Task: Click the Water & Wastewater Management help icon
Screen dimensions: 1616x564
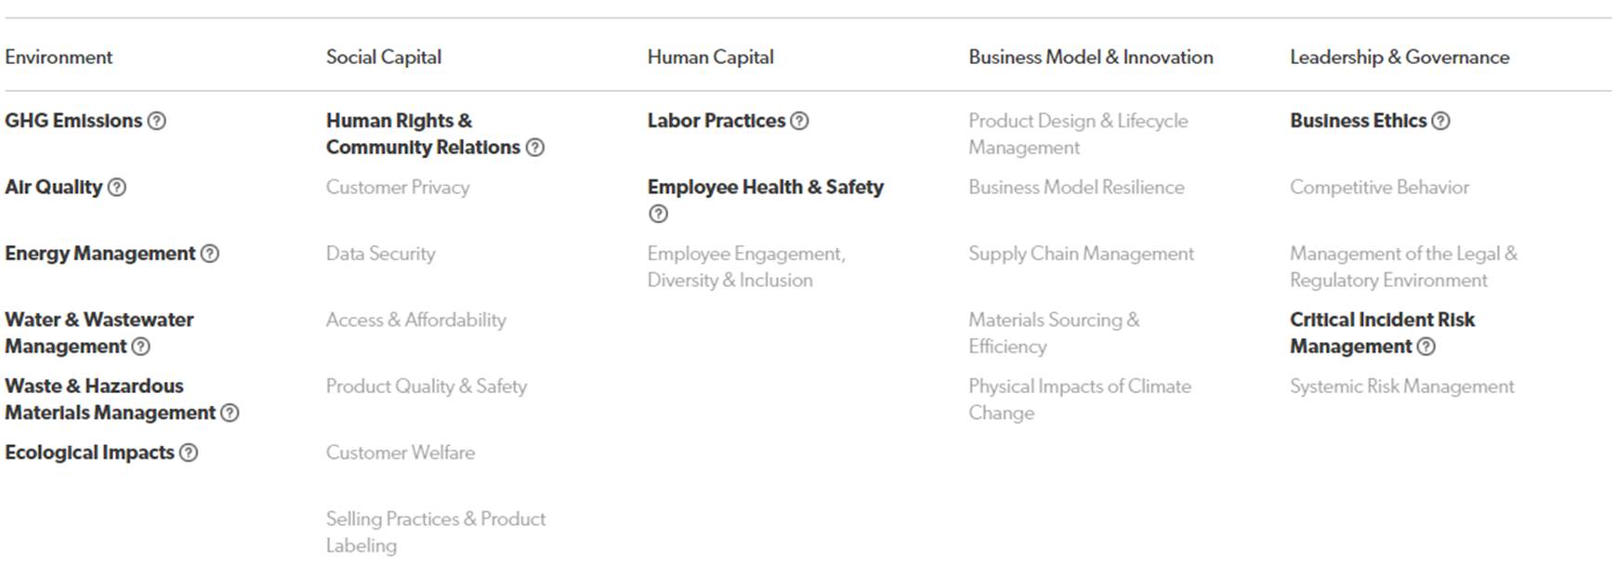Action: [140, 347]
